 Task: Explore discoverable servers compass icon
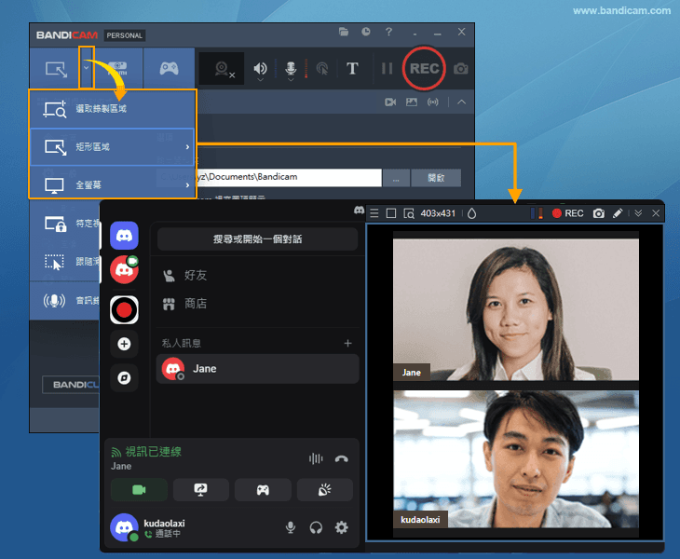[x=124, y=377]
